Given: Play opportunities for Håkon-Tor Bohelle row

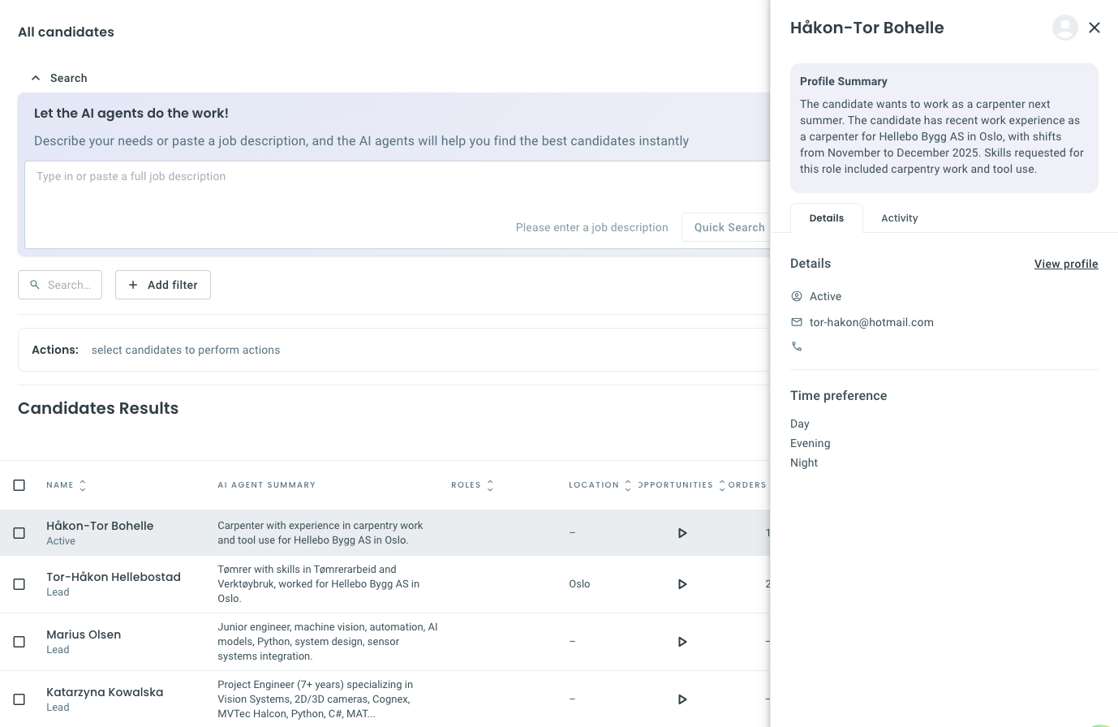Looking at the screenshot, I should click(x=682, y=533).
